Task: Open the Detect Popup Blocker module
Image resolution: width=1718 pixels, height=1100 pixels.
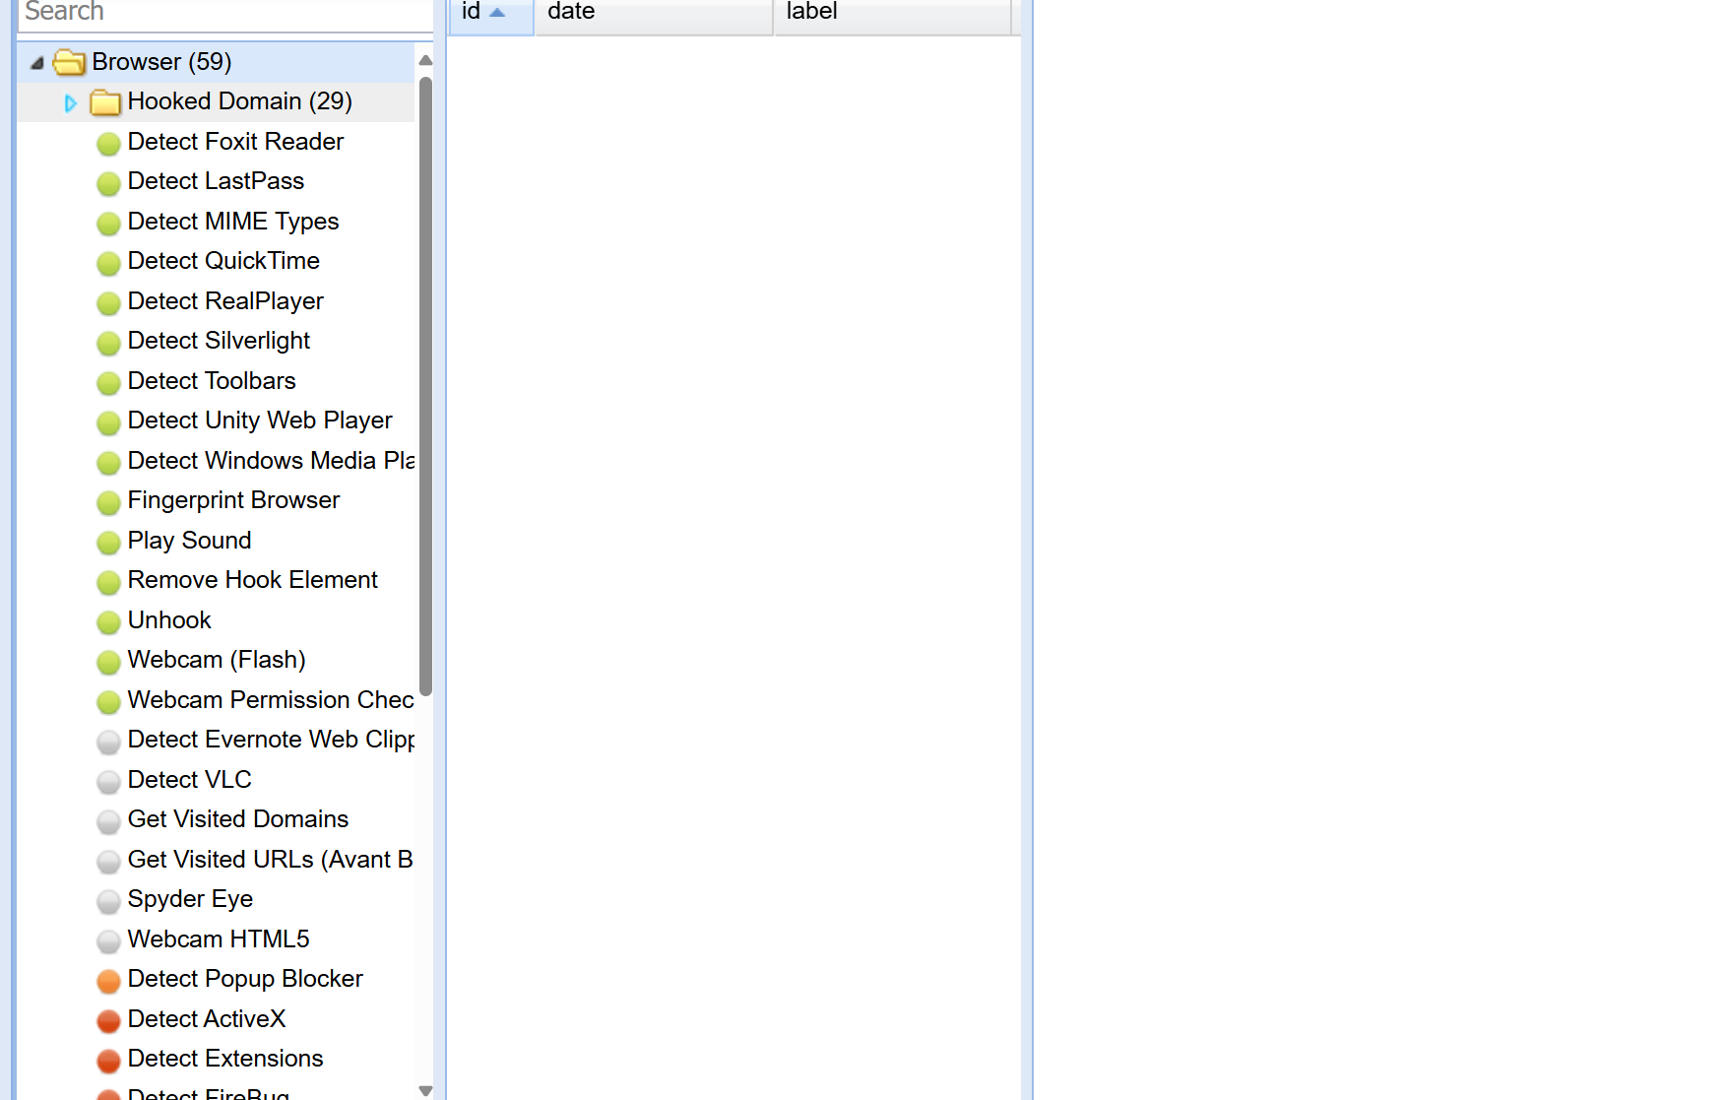Action: click(245, 979)
